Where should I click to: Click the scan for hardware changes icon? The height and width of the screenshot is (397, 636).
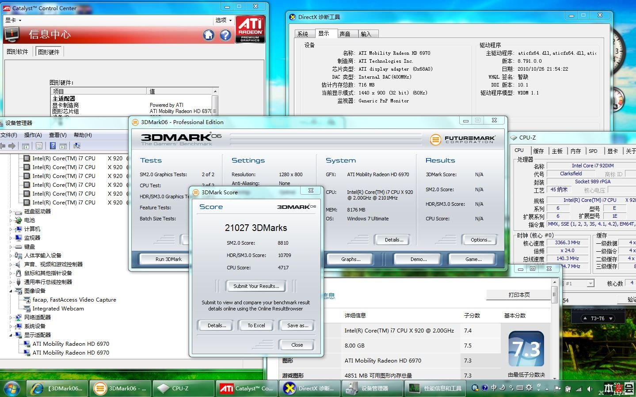coord(77,146)
